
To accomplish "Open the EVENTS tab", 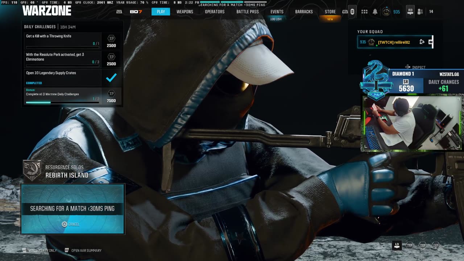I will tap(277, 12).
